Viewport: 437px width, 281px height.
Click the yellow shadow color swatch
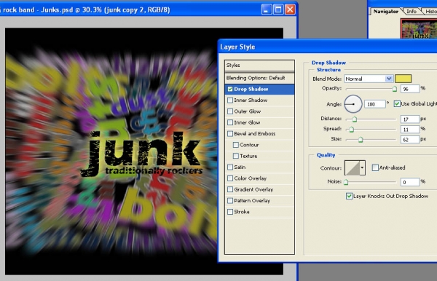403,79
